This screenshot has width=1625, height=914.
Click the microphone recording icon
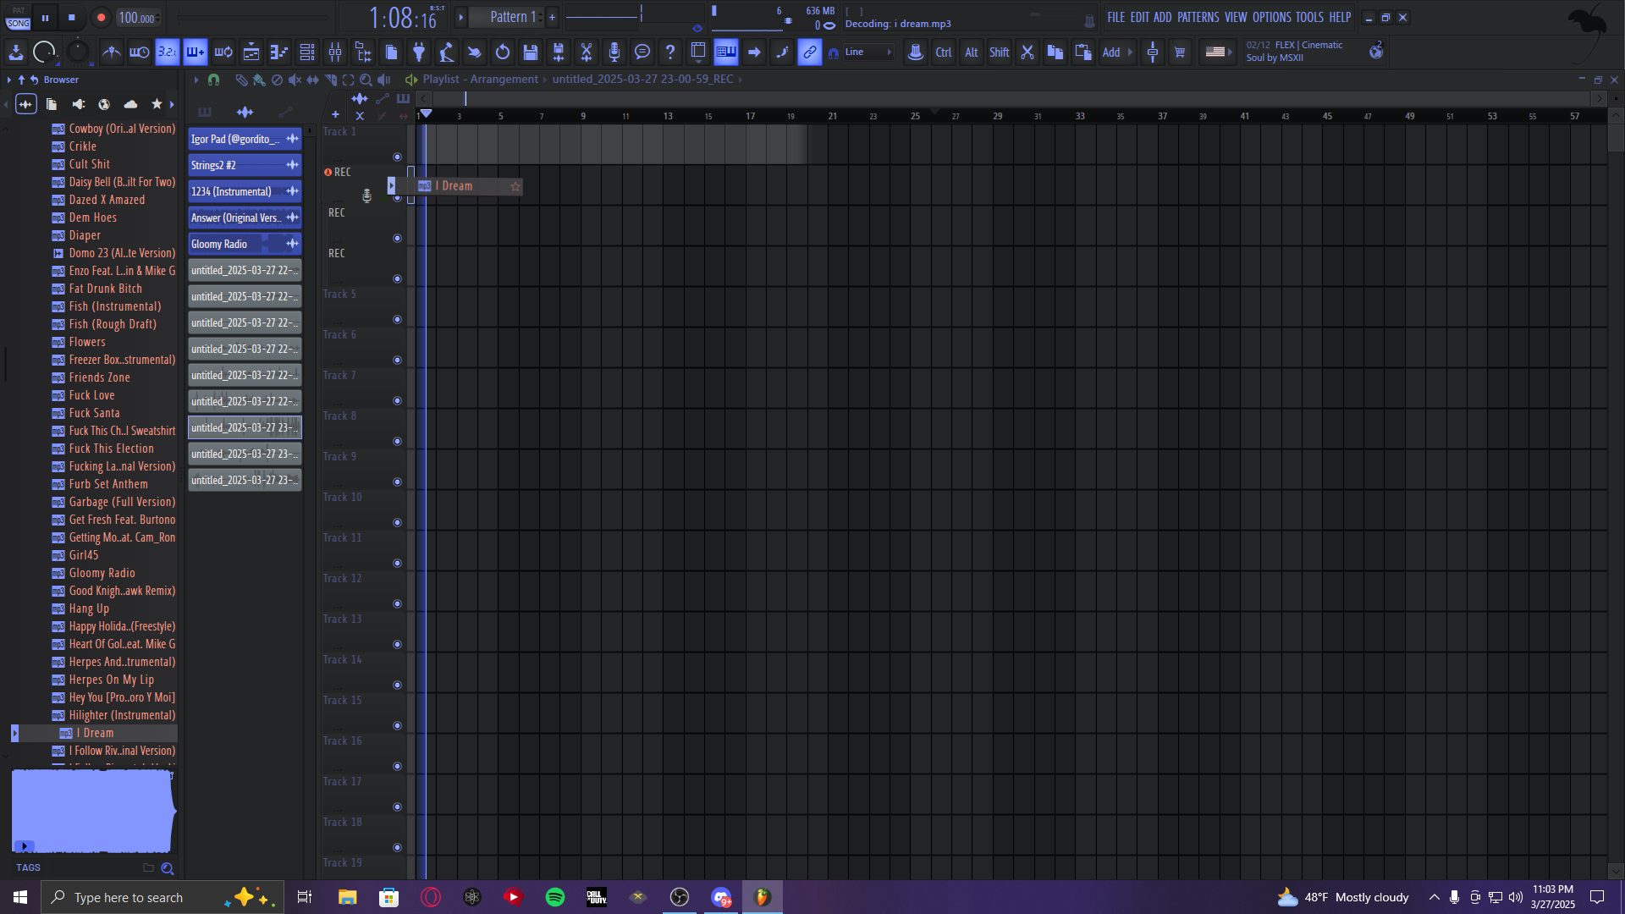[x=614, y=52]
